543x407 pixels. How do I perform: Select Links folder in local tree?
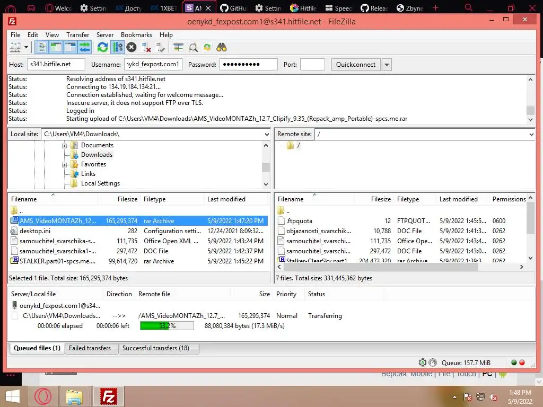tap(88, 174)
